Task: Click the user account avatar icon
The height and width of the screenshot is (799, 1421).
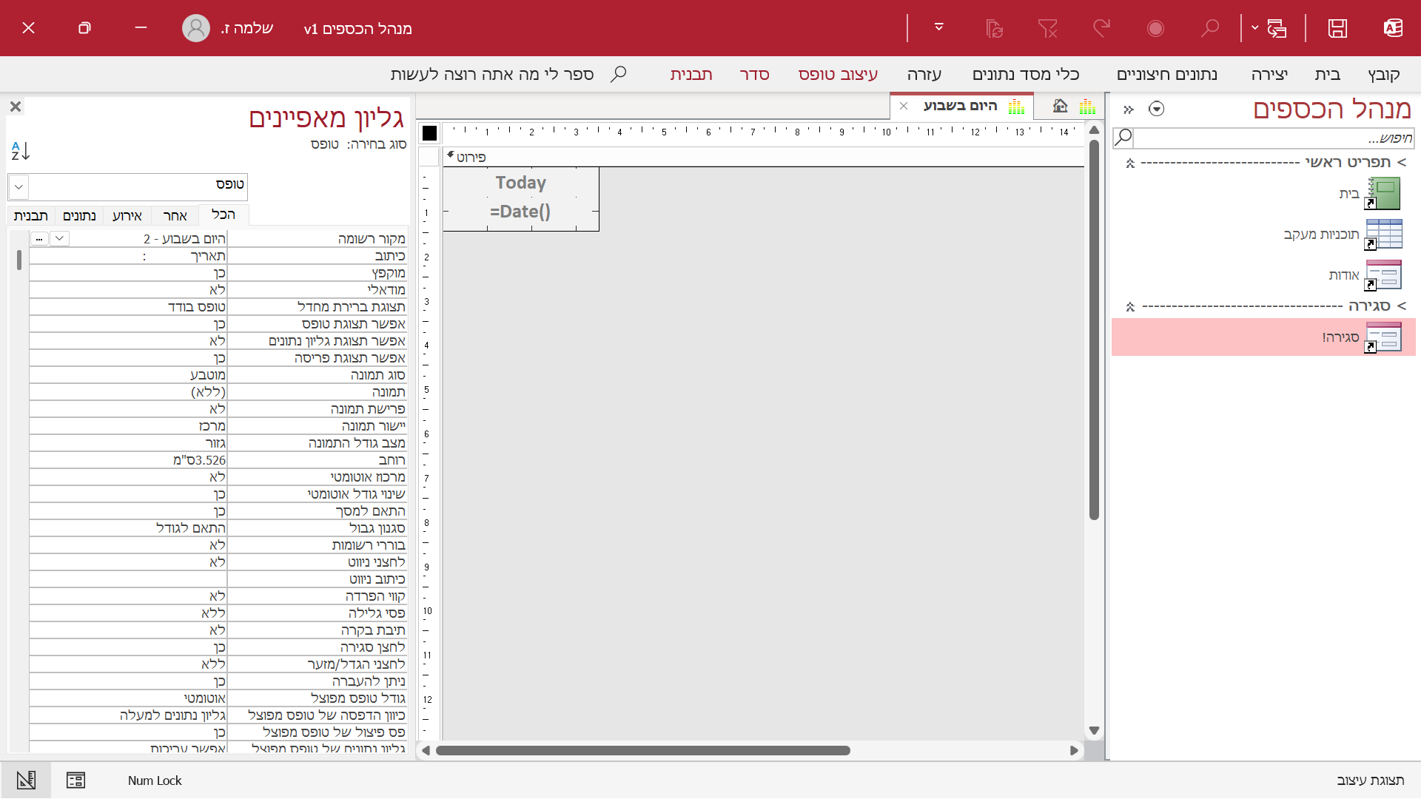Action: (x=196, y=28)
